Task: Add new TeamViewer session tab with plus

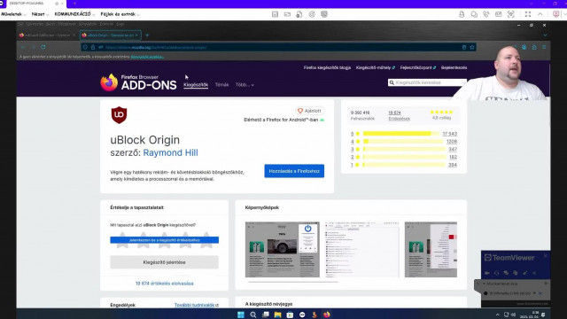Action: pos(74,4)
